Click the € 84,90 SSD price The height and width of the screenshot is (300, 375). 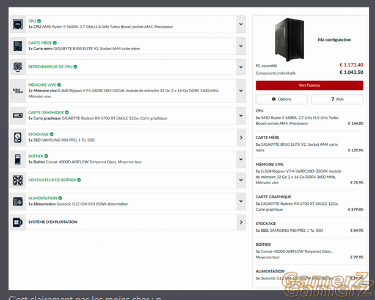click(357, 230)
